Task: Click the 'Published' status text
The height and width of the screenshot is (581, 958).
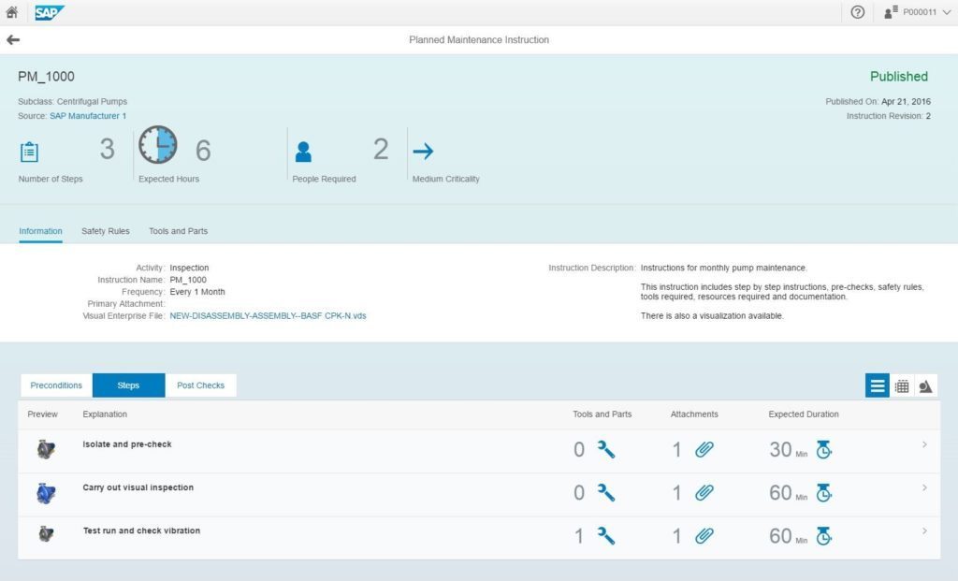Action: [x=899, y=77]
